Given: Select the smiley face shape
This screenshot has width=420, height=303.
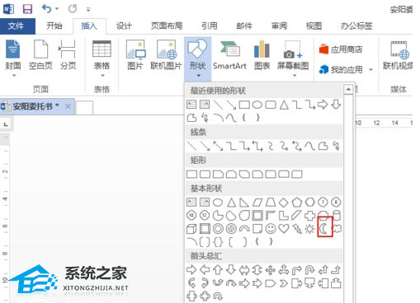Looking at the screenshot, I should coord(271,228).
